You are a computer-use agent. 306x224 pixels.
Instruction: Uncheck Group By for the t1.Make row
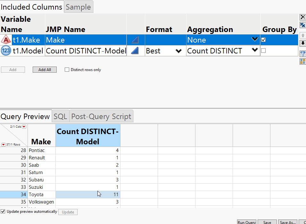pos(263,40)
